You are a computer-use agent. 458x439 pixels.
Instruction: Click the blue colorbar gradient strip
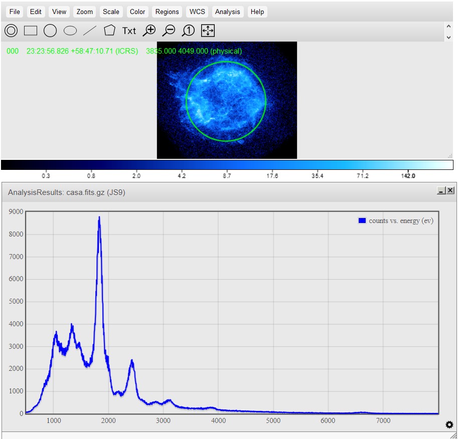coord(227,165)
